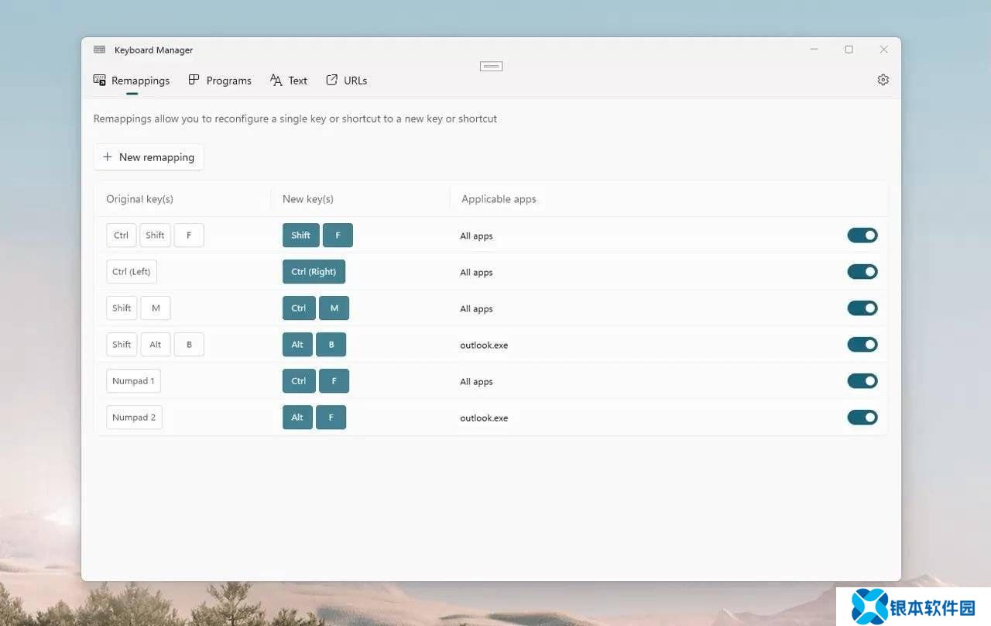The height and width of the screenshot is (626, 991).
Task: Select the Numpad 1 original key
Action: coord(133,381)
